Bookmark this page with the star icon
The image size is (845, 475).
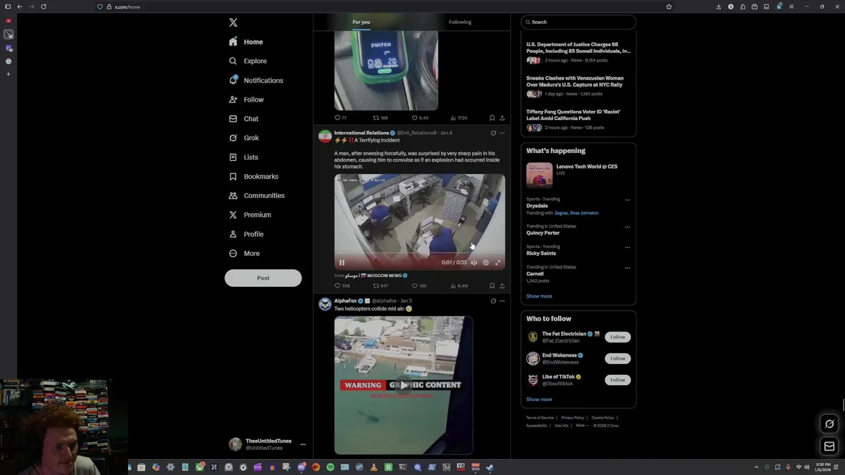point(669,7)
